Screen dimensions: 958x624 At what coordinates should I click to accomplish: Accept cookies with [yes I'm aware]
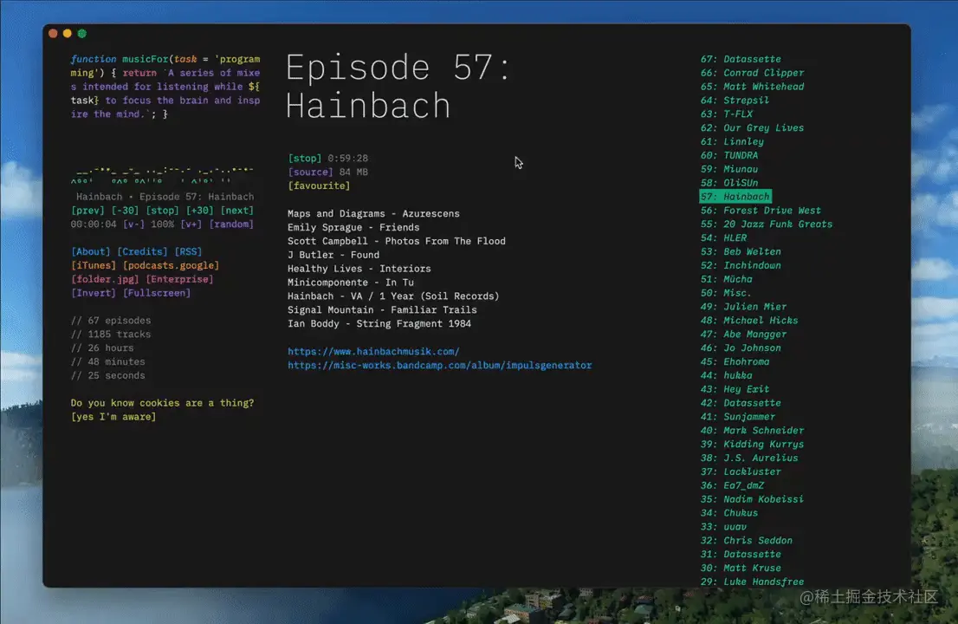coord(113,417)
